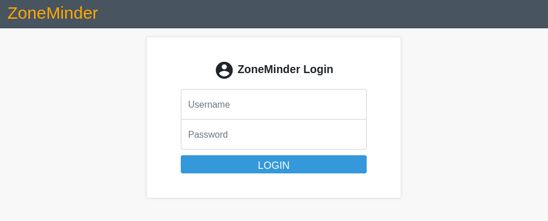
Task: Click the profile silhouette icon
Action: tap(224, 70)
